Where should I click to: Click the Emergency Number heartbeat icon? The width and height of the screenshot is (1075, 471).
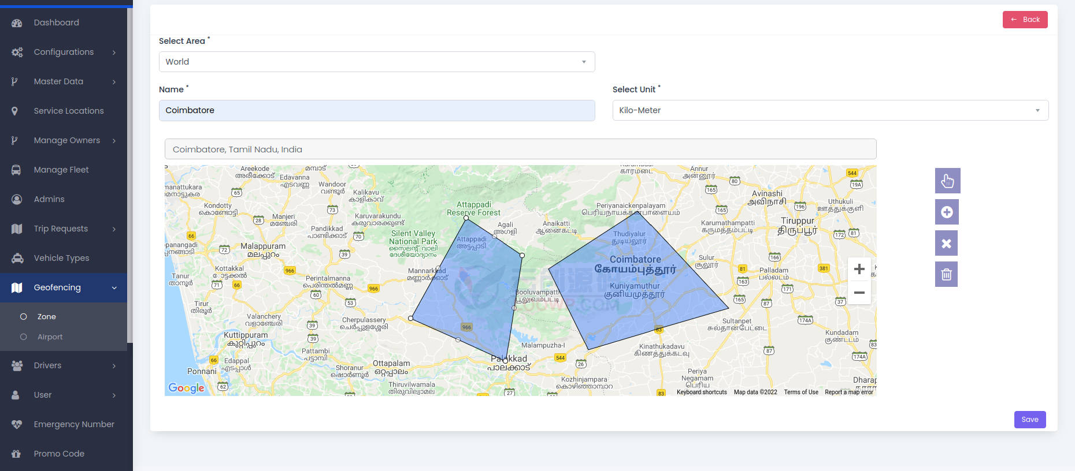click(x=17, y=424)
